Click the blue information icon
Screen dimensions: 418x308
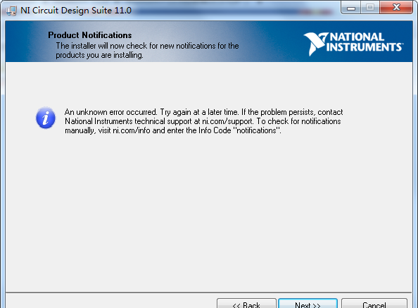click(46, 118)
